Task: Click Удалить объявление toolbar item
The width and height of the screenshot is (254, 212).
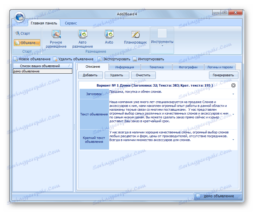Action: tap(73, 59)
